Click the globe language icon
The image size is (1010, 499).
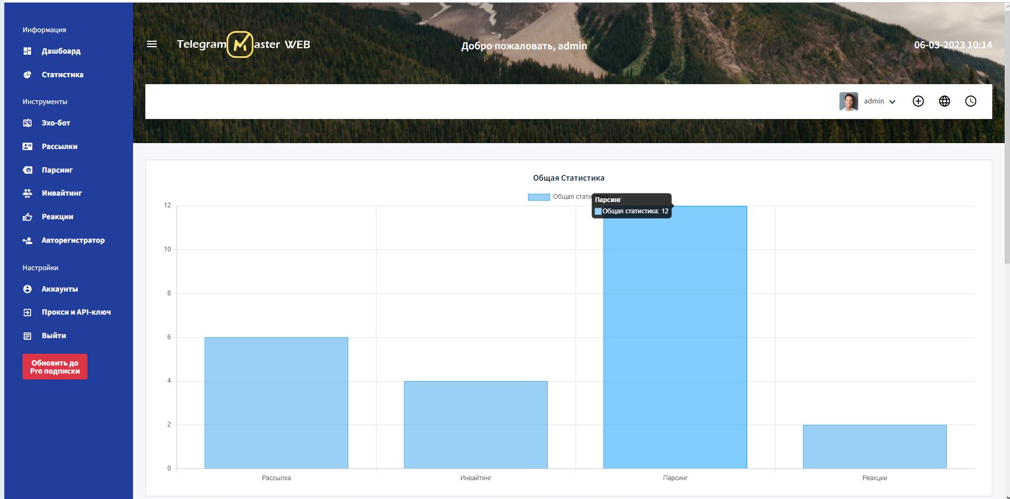coord(944,101)
